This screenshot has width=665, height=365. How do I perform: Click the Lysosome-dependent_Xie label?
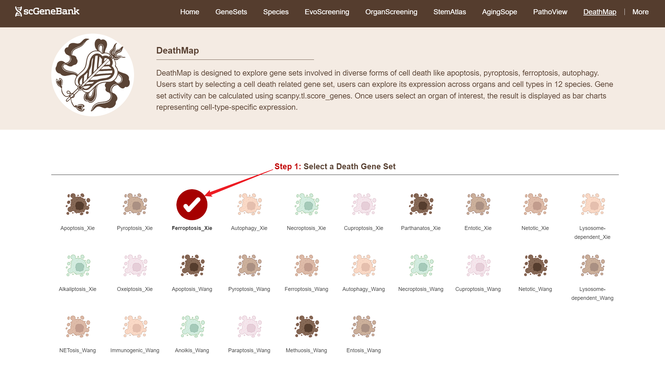[592, 233]
